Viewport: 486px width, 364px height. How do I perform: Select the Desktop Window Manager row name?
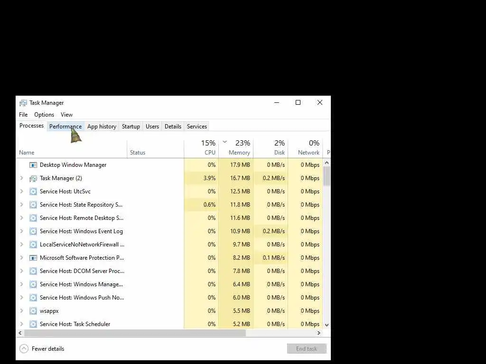[73, 165]
